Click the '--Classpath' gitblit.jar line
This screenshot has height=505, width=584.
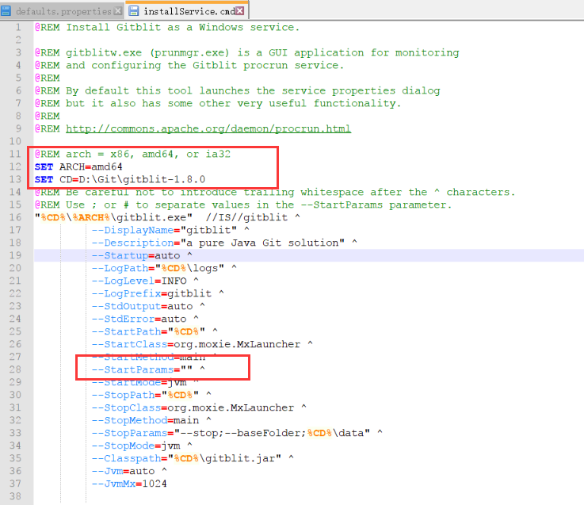coord(193,458)
